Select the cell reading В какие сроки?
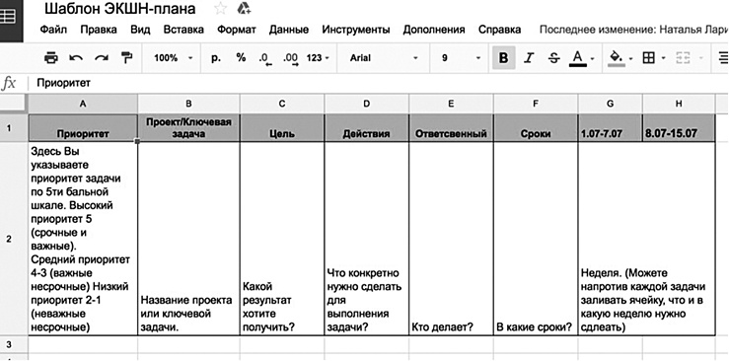 point(536,239)
